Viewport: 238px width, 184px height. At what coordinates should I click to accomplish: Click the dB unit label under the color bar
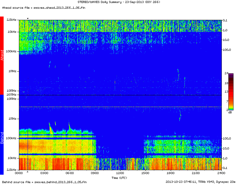tap(230, 112)
